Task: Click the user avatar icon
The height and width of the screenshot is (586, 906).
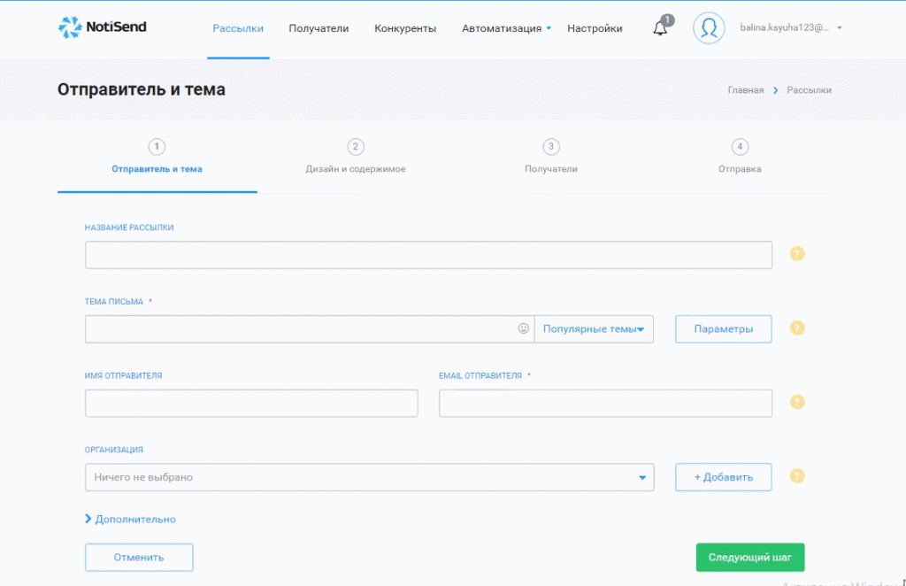Action: (708, 27)
